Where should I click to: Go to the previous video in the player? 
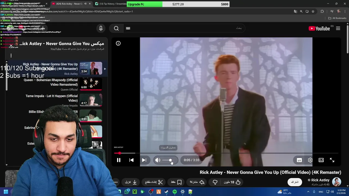click(x=131, y=160)
